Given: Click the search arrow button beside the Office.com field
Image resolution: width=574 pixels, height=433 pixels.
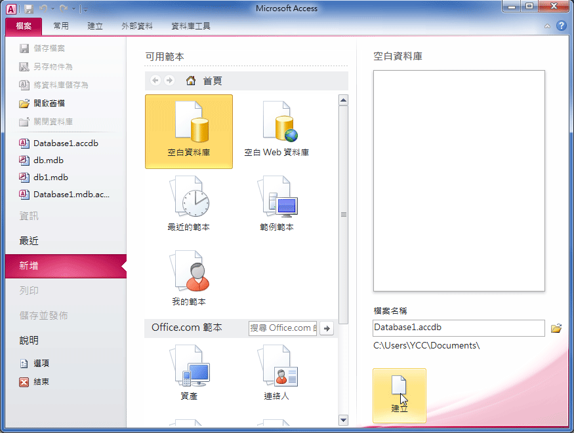Looking at the screenshot, I should tap(327, 328).
